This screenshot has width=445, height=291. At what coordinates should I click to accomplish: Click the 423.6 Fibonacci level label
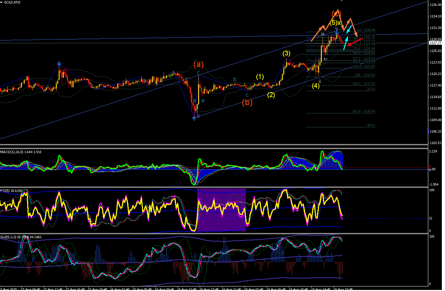click(371, 125)
